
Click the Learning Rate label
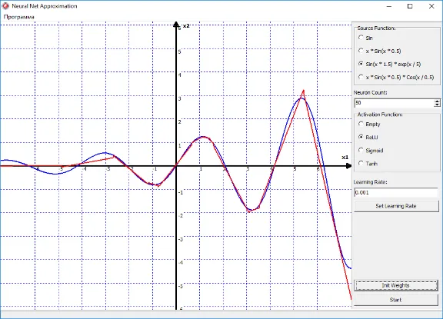click(x=371, y=182)
